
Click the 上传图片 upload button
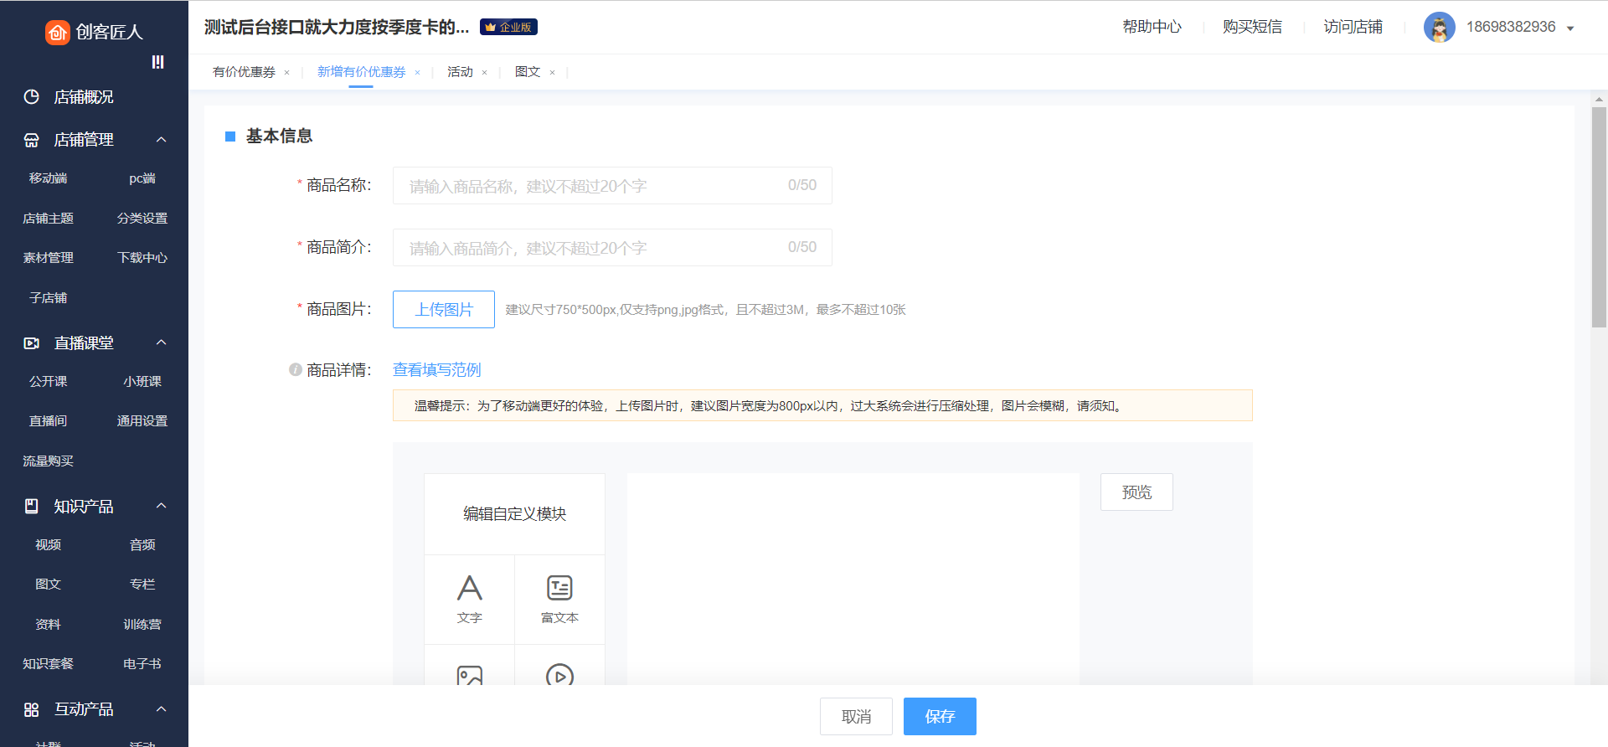coord(443,309)
